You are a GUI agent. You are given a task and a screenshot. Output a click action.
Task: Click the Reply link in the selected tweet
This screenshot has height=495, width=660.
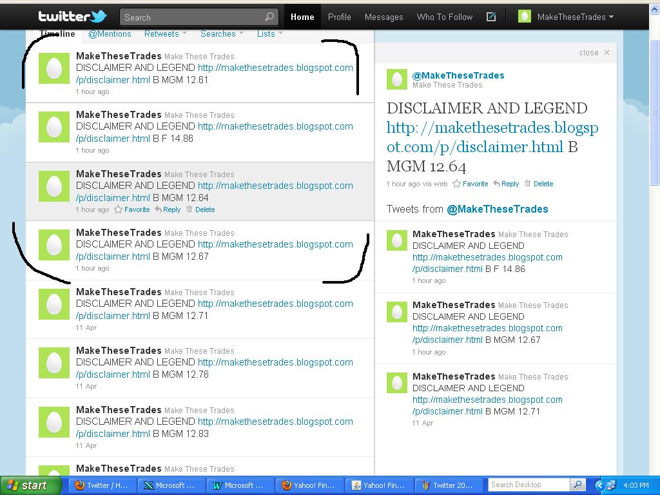pyautogui.click(x=171, y=209)
